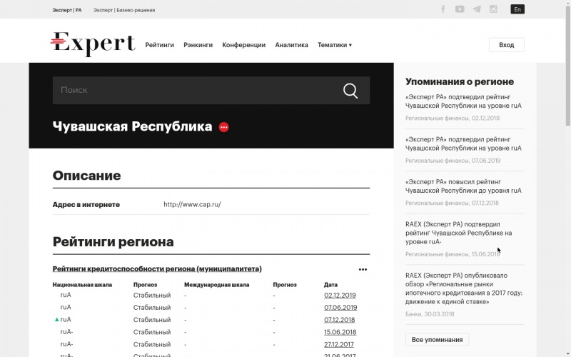Expand the Тематики dropdown menu
571x357 pixels.
pos(334,45)
